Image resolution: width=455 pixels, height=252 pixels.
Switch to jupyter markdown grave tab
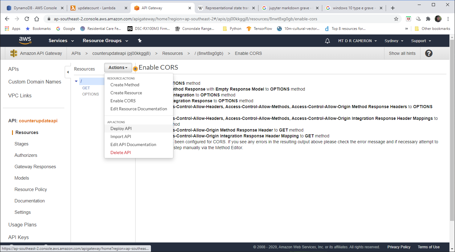pyautogui.click(x=290, y=8)
